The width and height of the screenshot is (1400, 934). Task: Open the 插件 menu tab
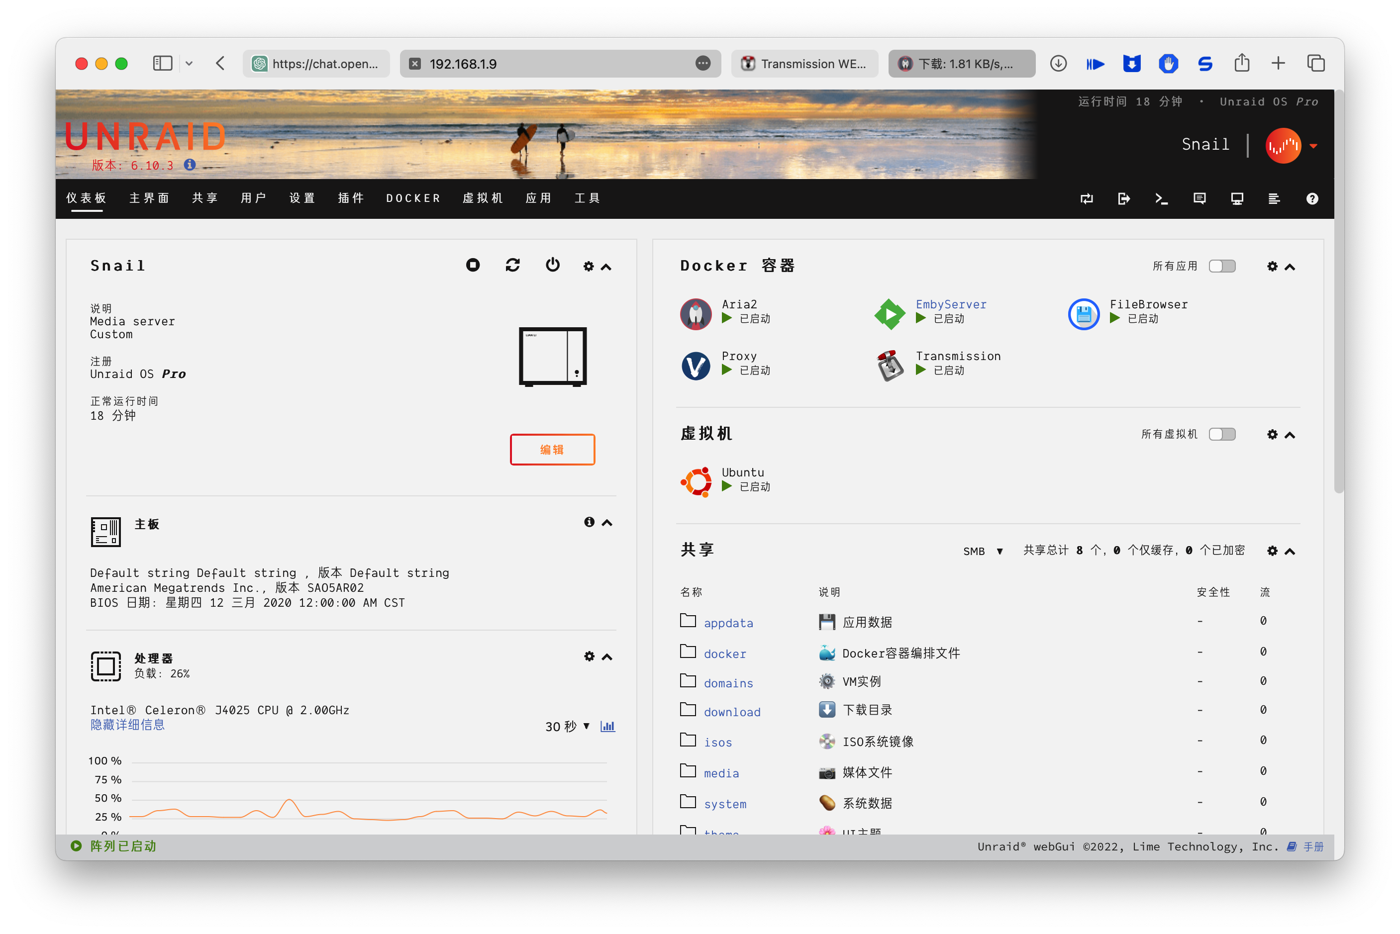[351, 198]
